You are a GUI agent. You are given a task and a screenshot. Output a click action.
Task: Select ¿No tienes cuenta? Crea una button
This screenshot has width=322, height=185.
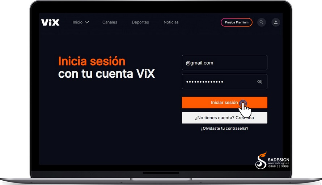(224, 118)
